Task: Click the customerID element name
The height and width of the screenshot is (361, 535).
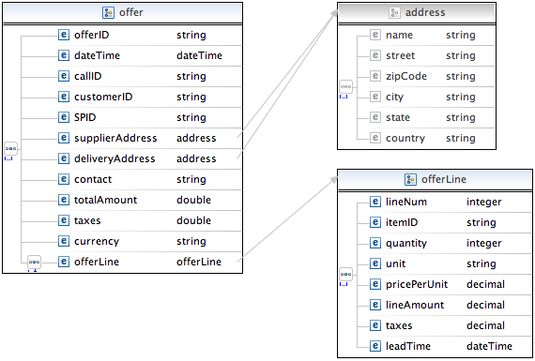Action: 103,97
